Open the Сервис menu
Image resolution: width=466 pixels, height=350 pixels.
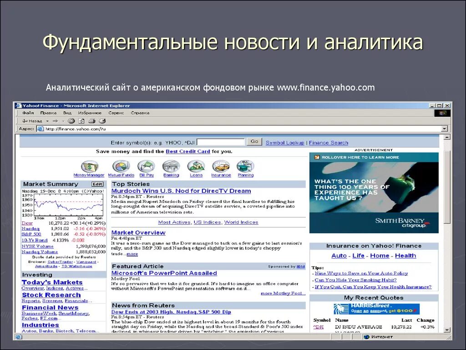[x=116, y=113]
